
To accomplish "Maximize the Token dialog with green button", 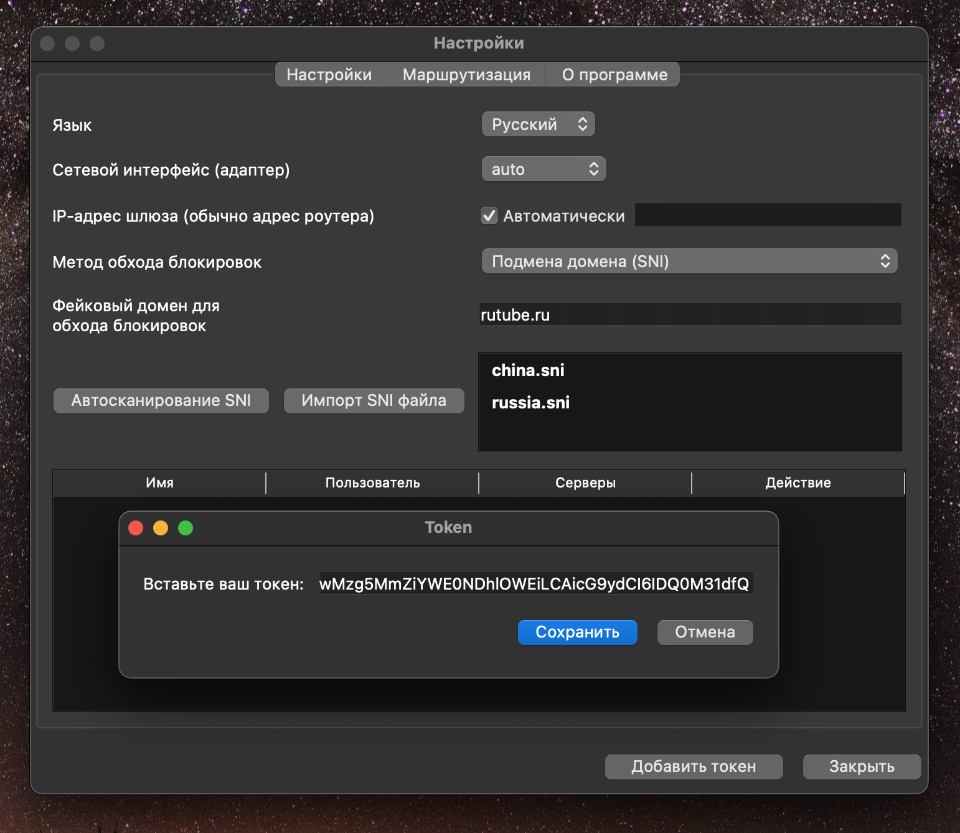I will coord(186,528).
